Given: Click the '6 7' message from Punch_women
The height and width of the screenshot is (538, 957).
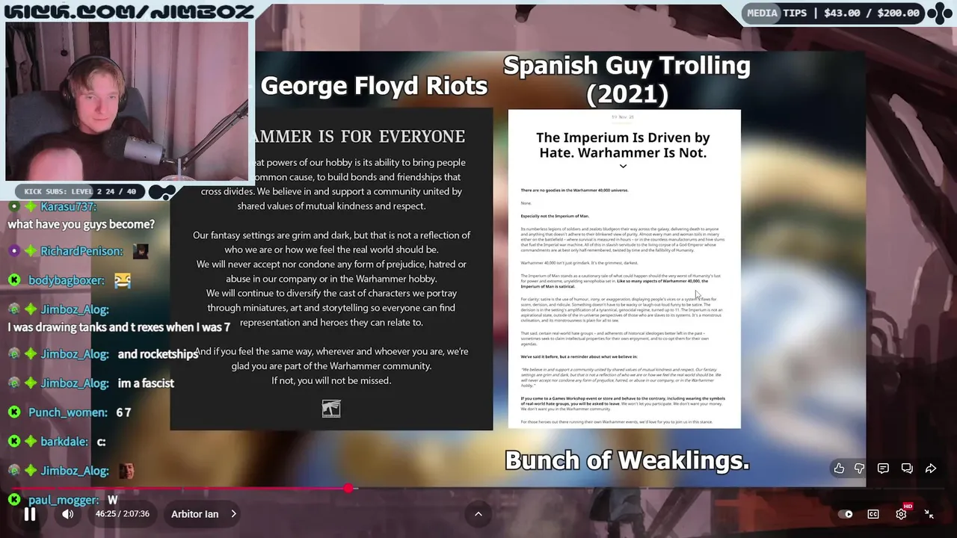Looking at the screenshot, I should [x=123, y=412].
